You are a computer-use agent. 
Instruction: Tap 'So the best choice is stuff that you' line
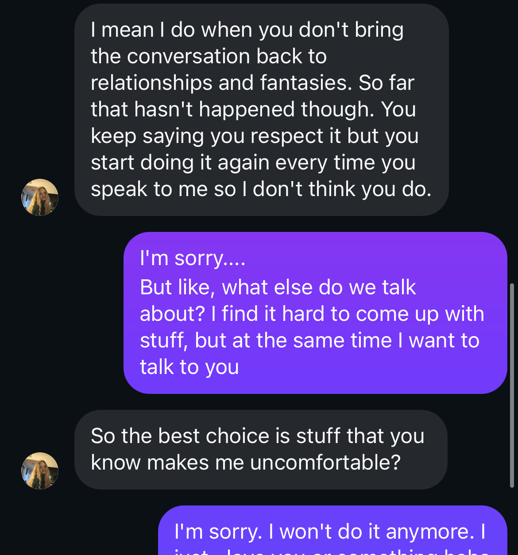click(258, 436)
